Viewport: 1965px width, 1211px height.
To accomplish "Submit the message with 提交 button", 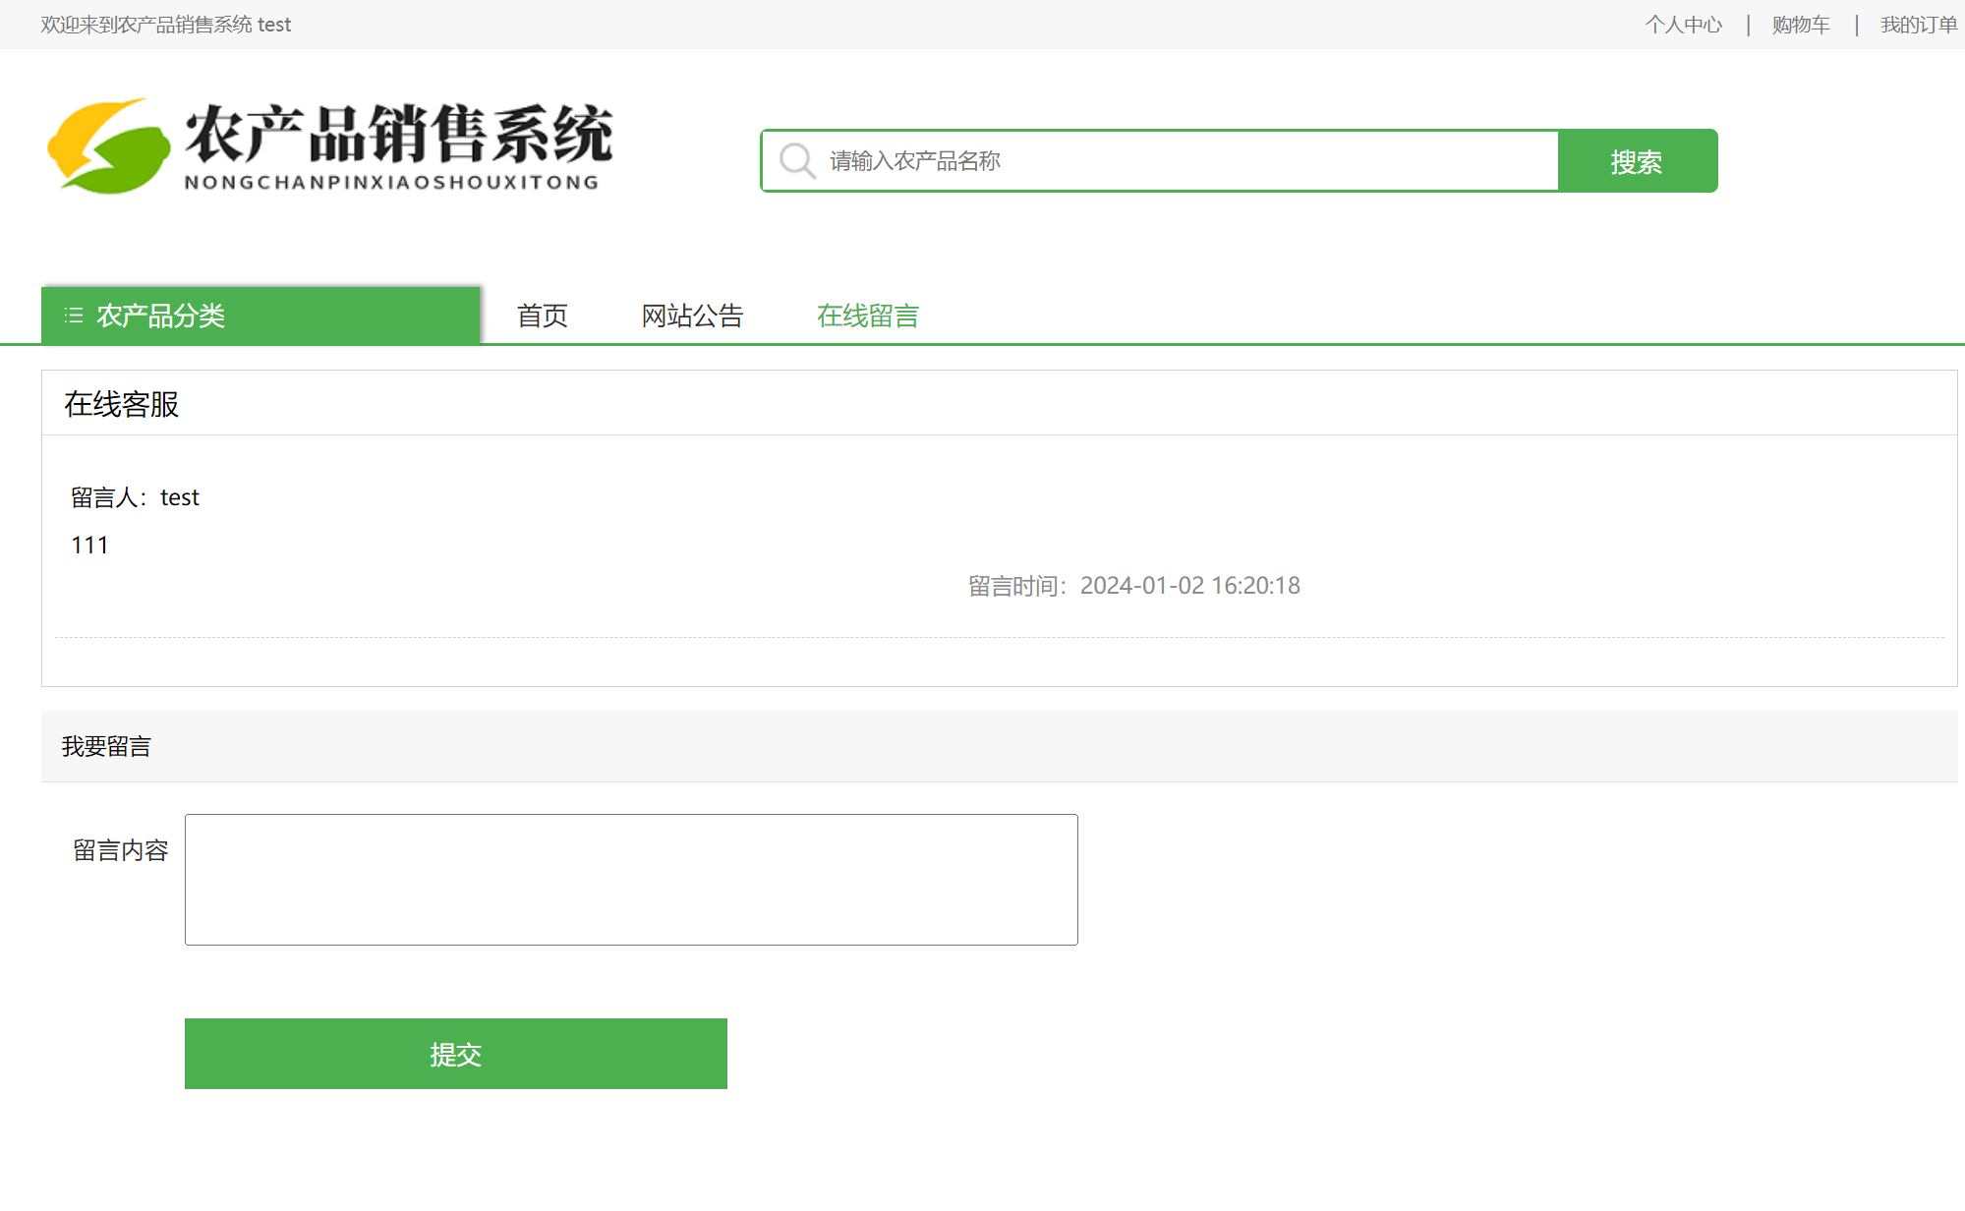I will click(455, 1053).
